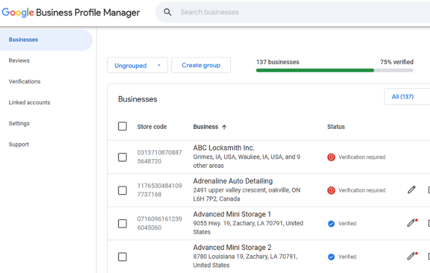
Task: Click red shield icon for Adrenaline Auto Detailing
Action: pos(331,190)
